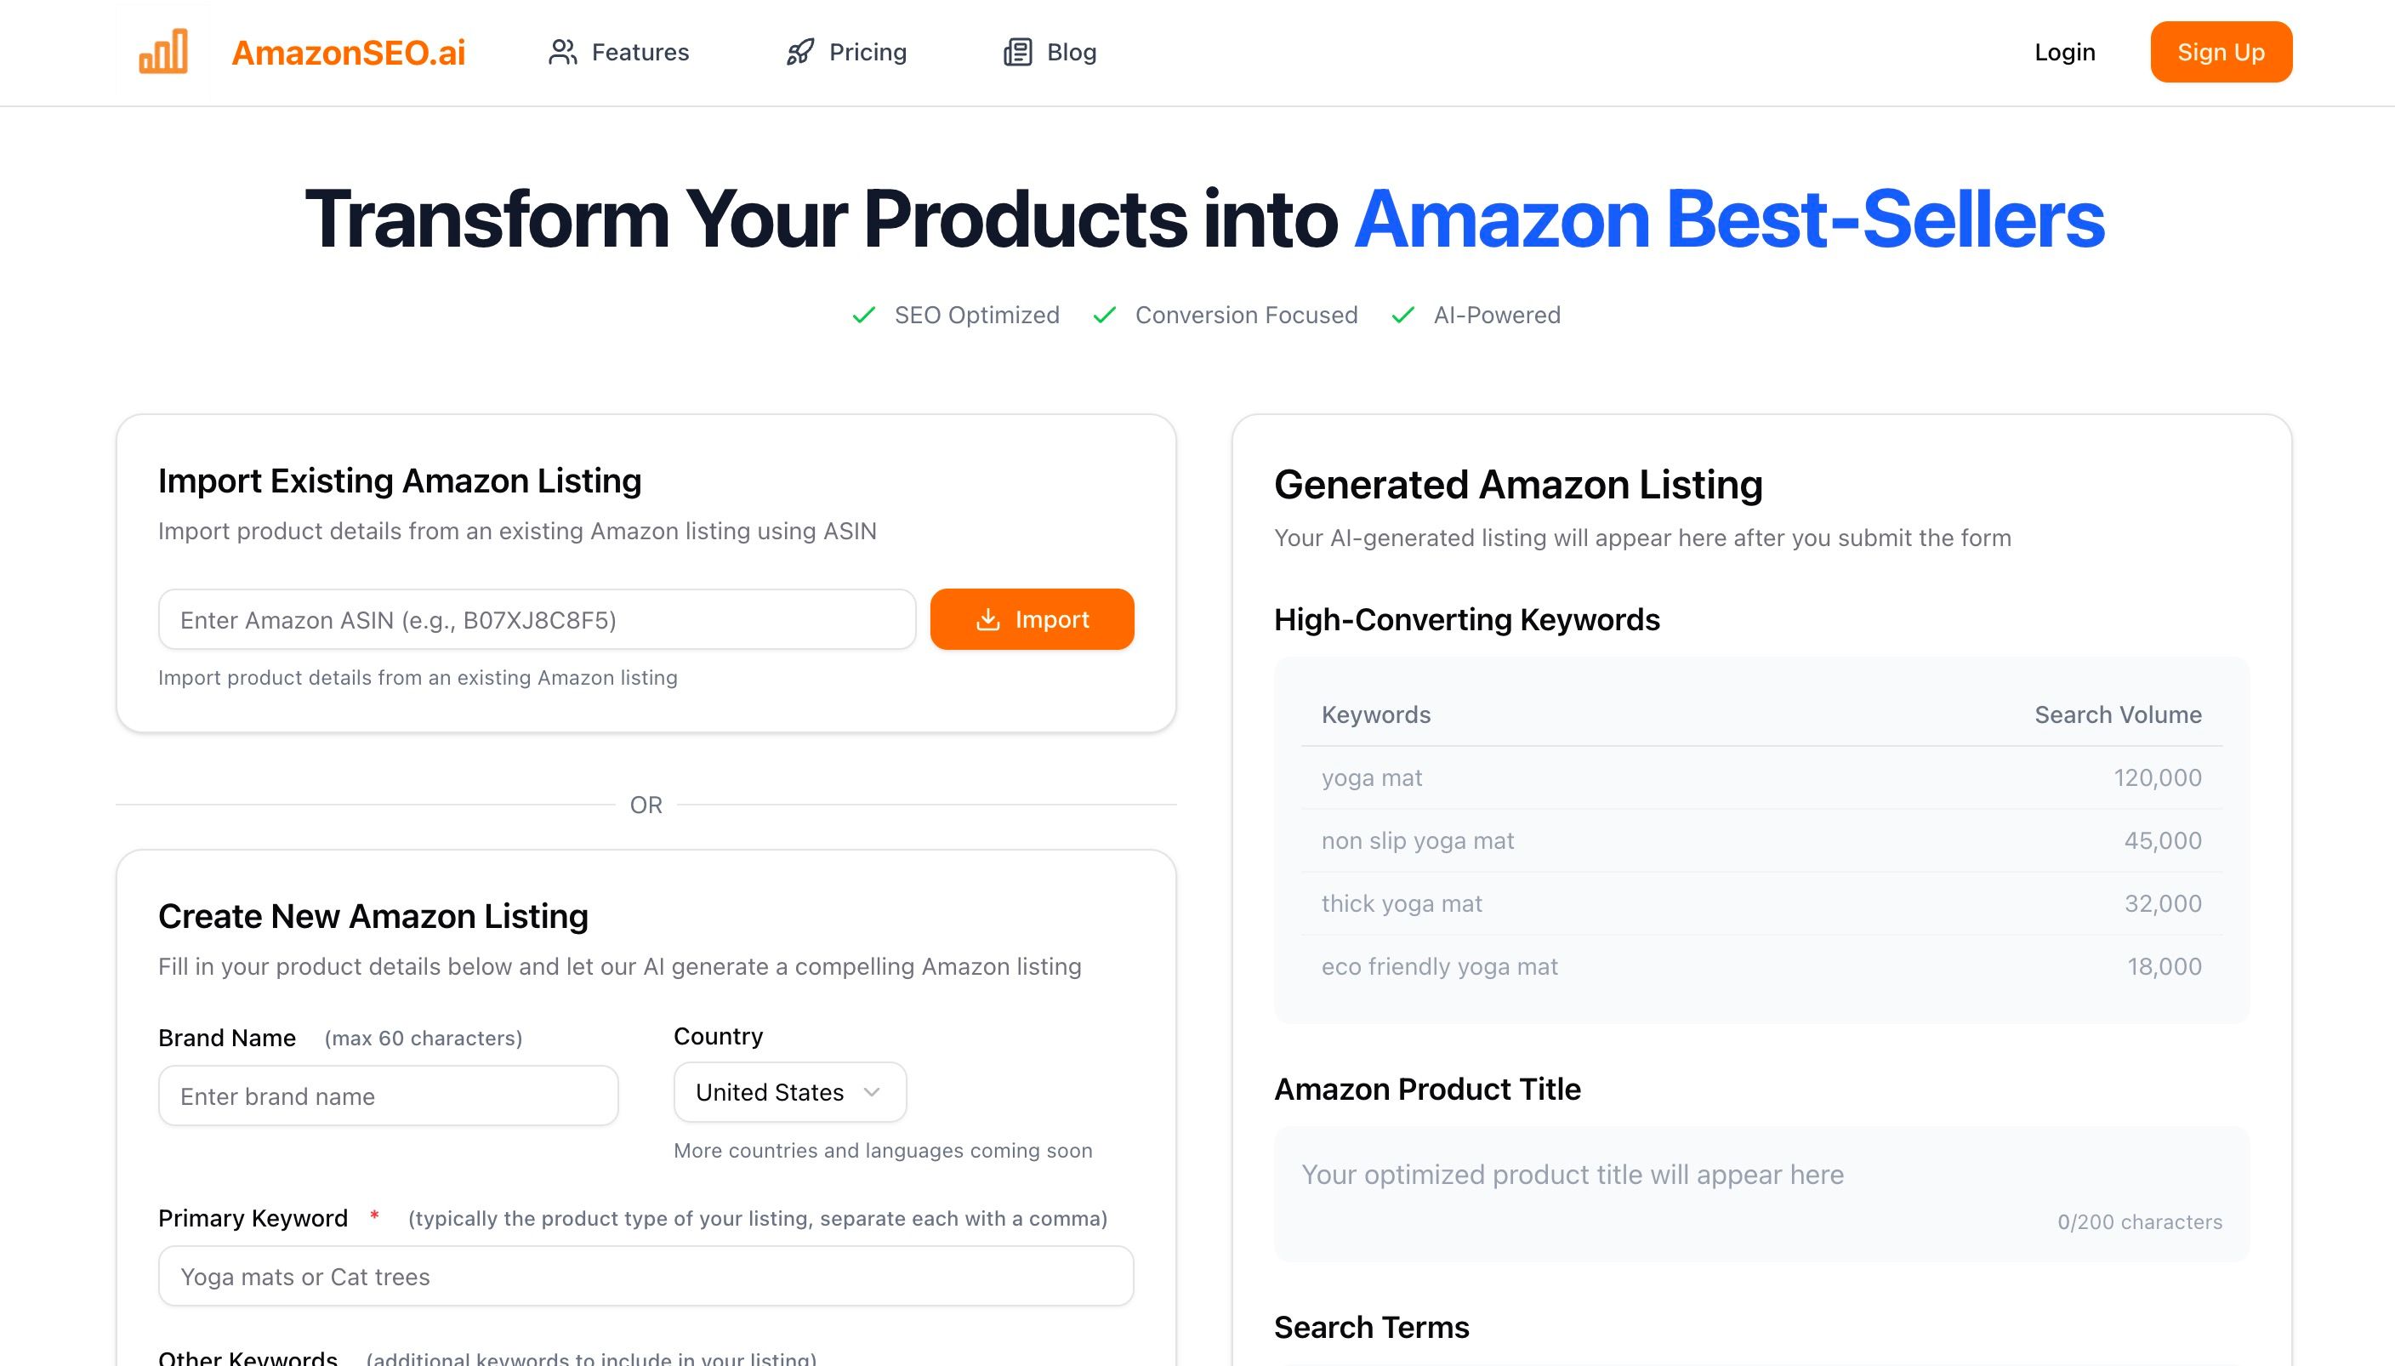Screen dimensions: 2395x1366
Task: Focus the Amazon ASIN input field
Action: [x=537, y=620]
